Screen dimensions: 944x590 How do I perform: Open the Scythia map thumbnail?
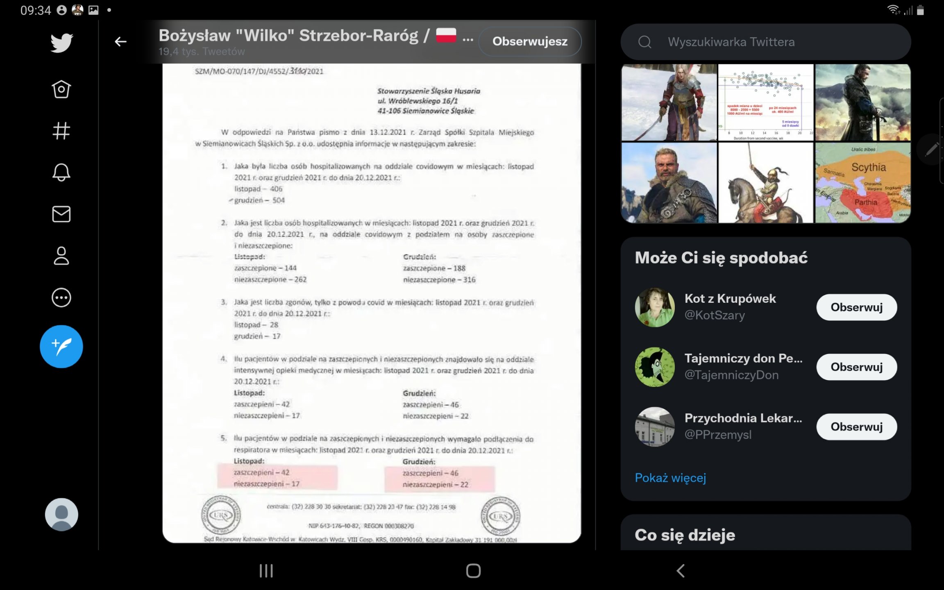[x=863, y=183]
